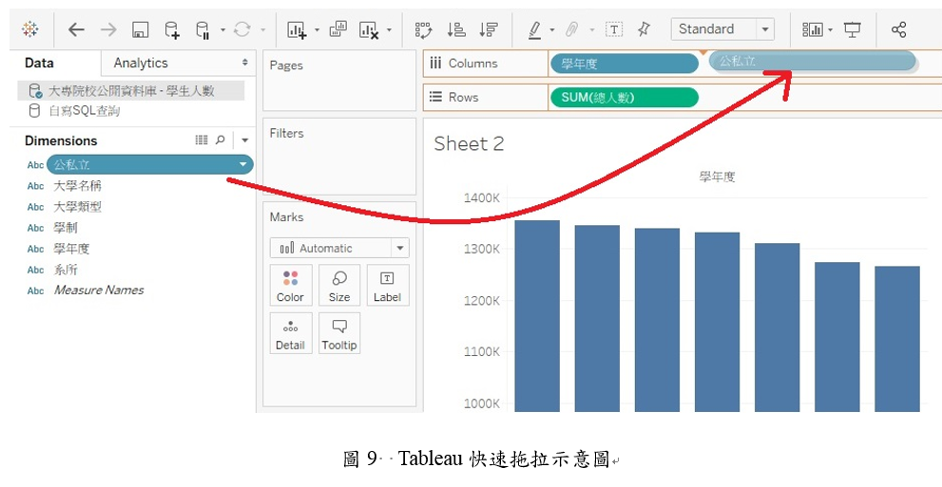Open the Tooltip marks card
The image size is (942, 487).
[x=338, y=333]
